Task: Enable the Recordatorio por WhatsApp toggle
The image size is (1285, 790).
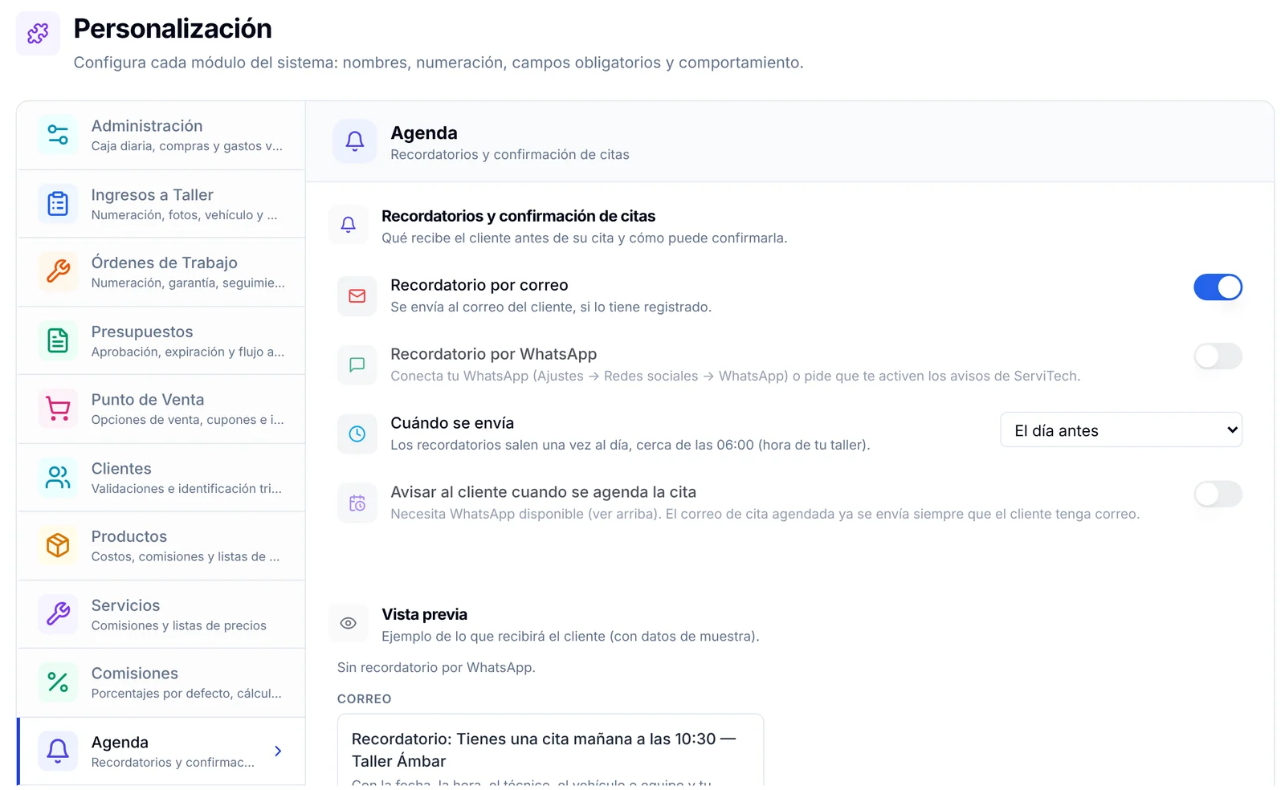Action: pos(1218,356)
